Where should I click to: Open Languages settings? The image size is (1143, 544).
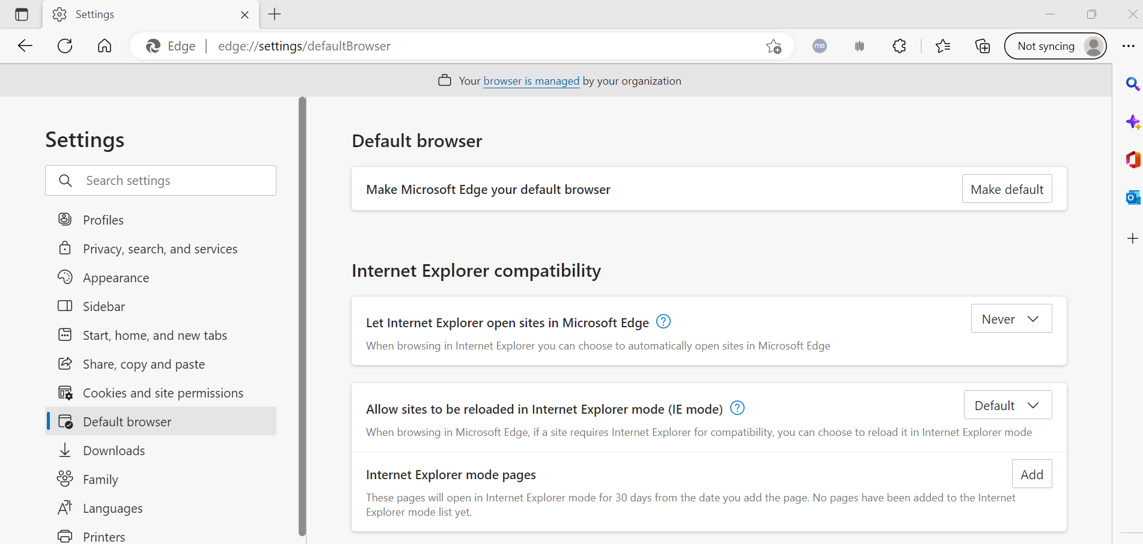pyautogui.click(x=160, y=508)
